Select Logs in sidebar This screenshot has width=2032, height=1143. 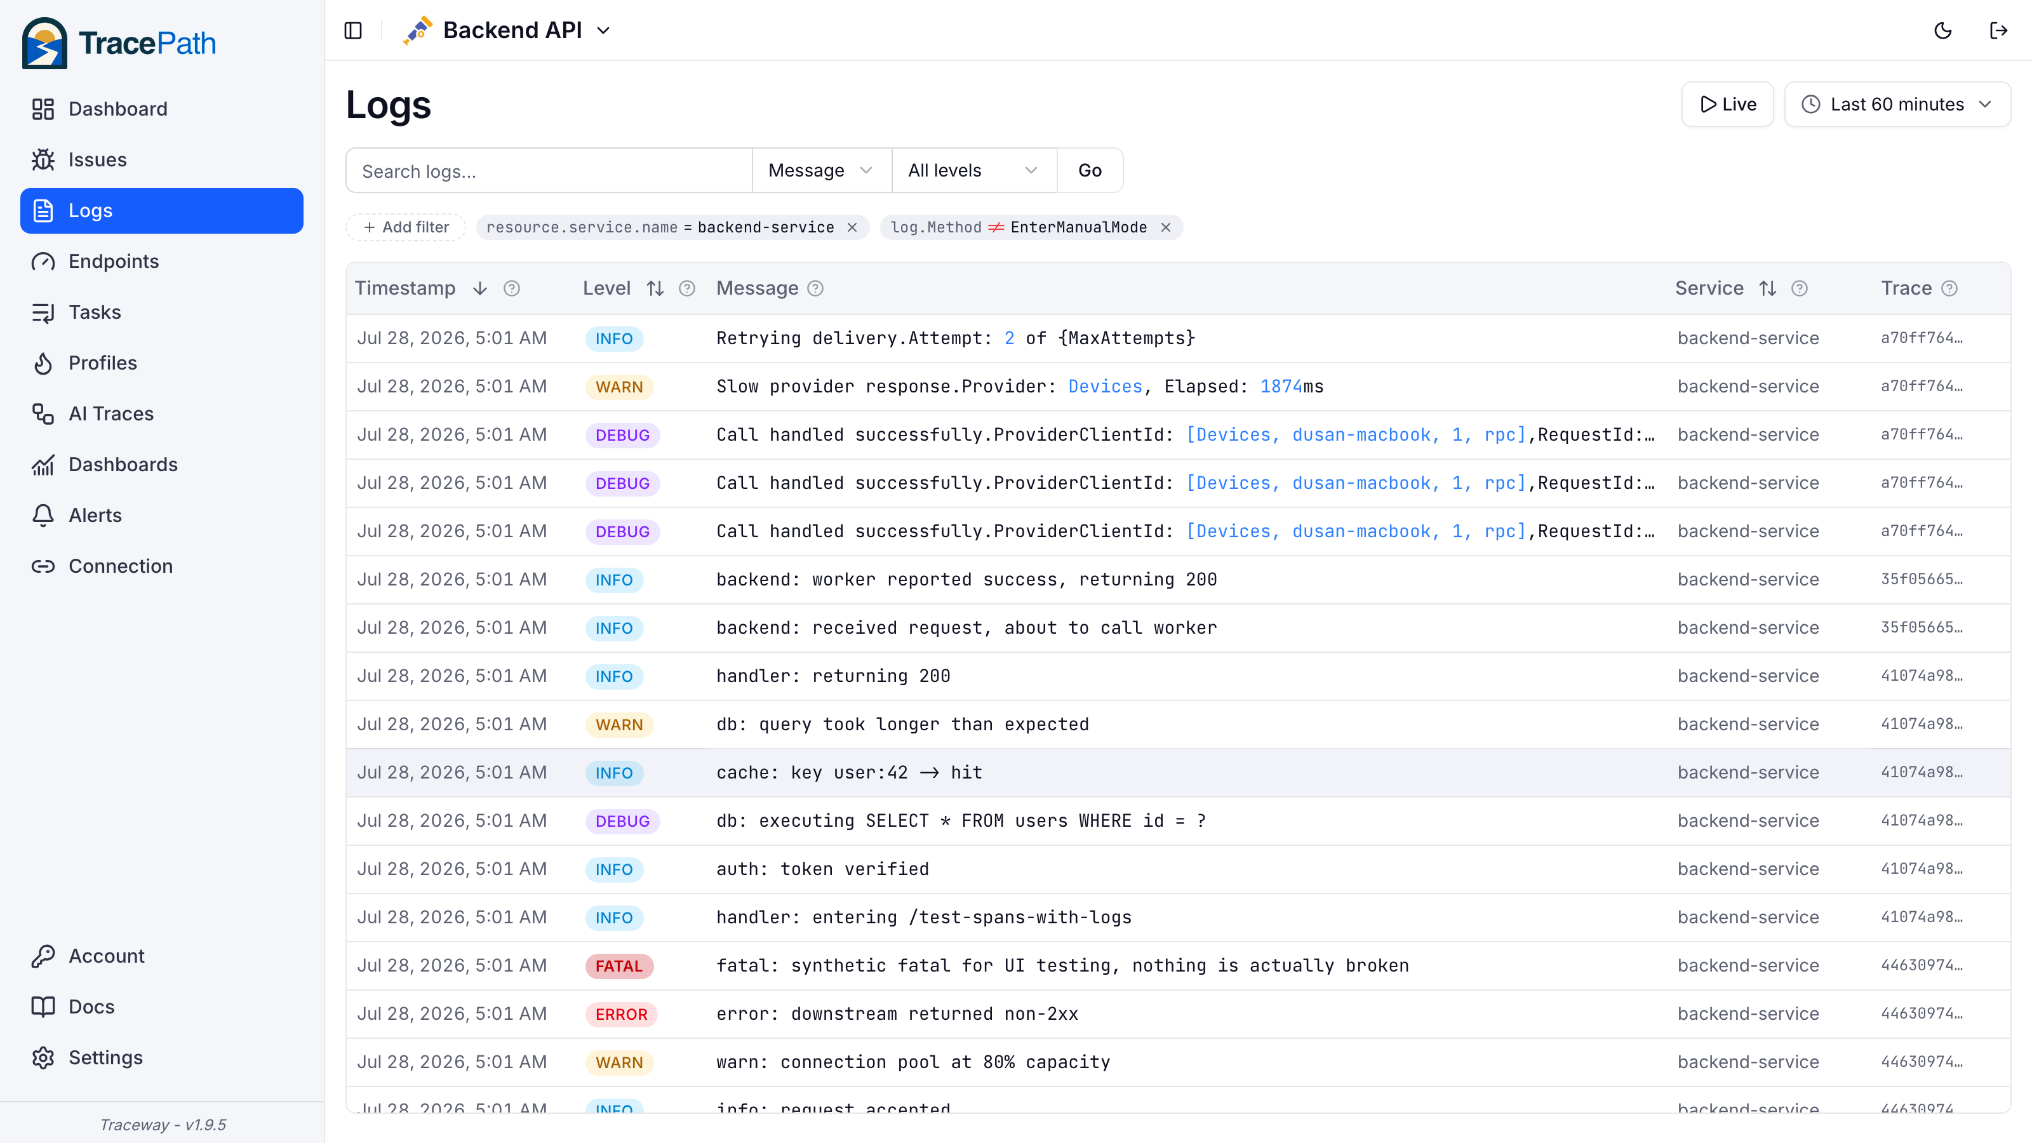coord(162,211)
